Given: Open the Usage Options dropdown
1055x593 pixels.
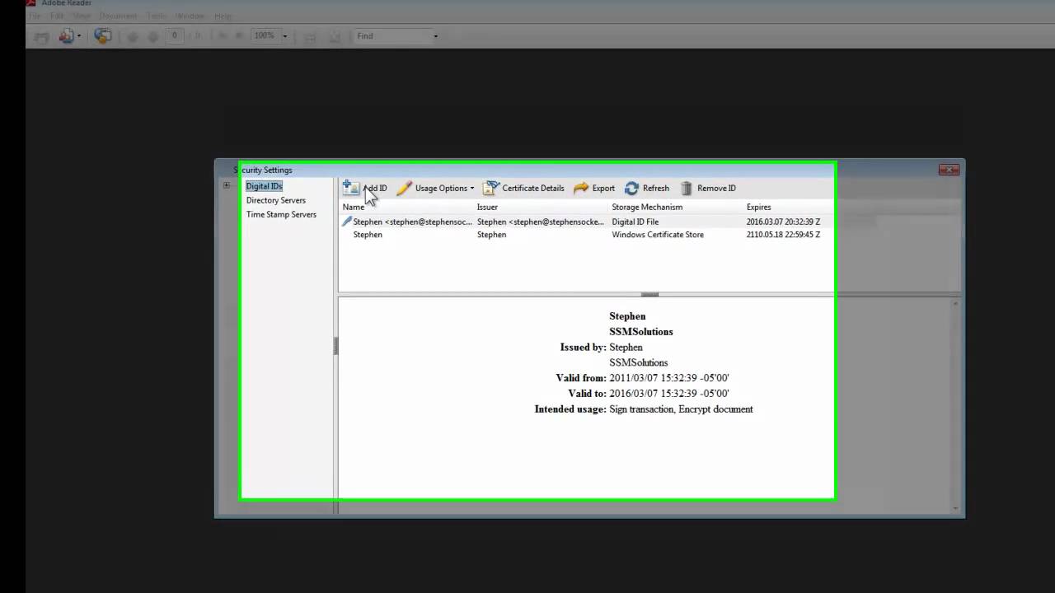Looking at the screenshot, I should point(435,188).
